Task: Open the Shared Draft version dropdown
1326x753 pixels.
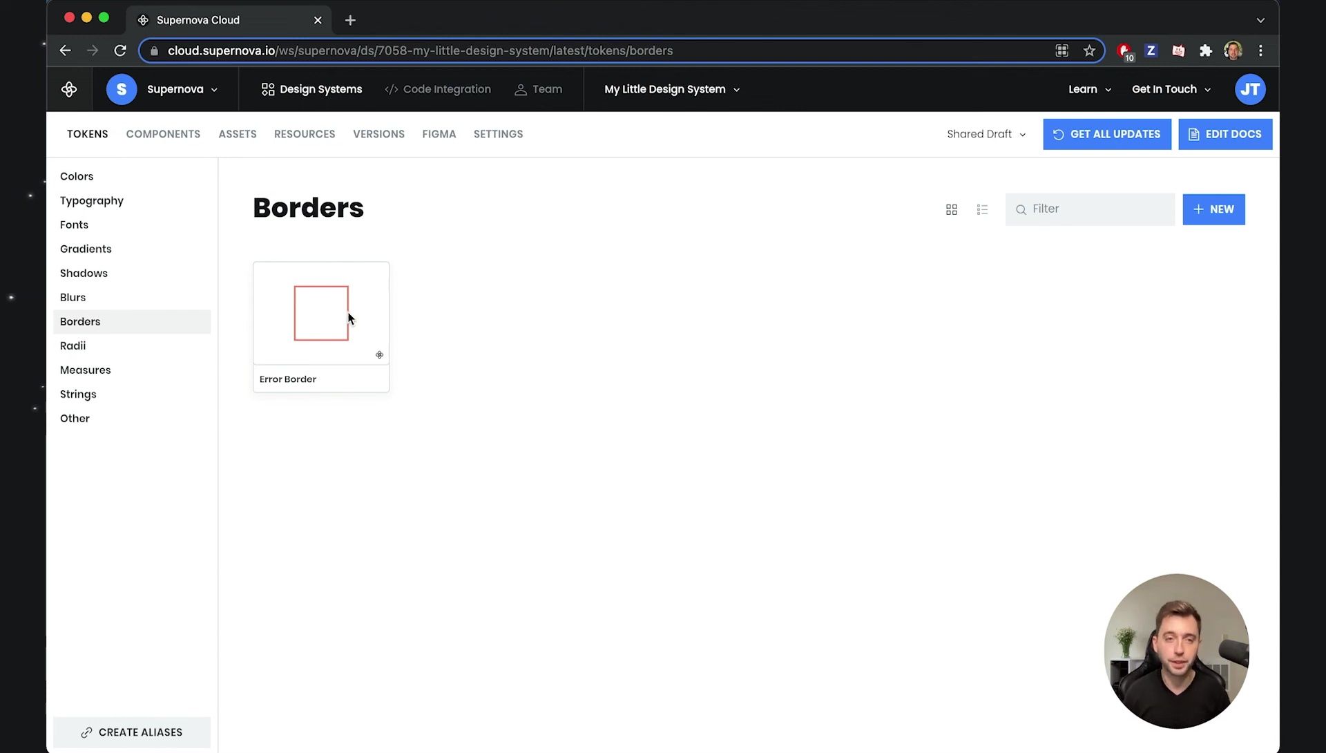Action: click(986, 134)
